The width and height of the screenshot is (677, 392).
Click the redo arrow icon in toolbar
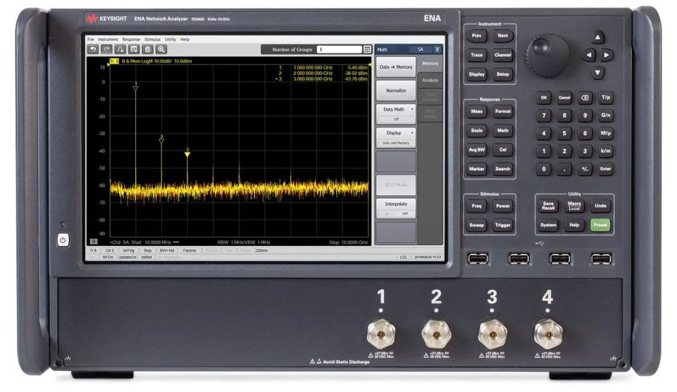(107, 49)
